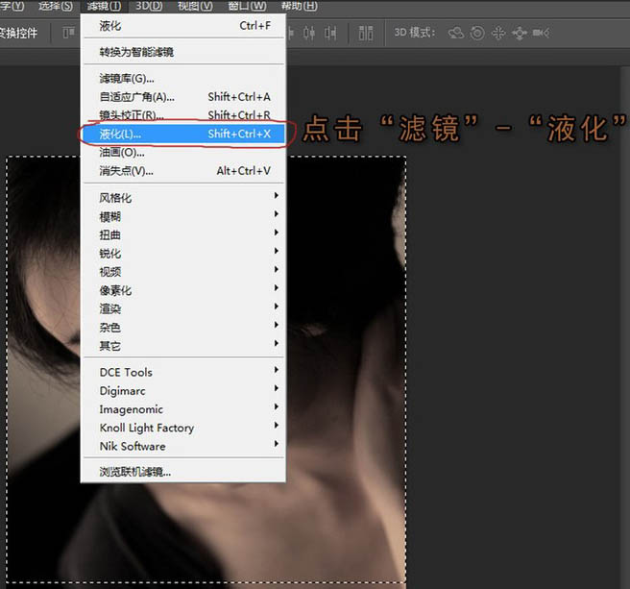Choose 油画(O)... filter
The image size is (630, 589).
(183, 153)
